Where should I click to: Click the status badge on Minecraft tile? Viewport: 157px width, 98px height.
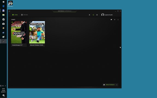coord(30,22)
